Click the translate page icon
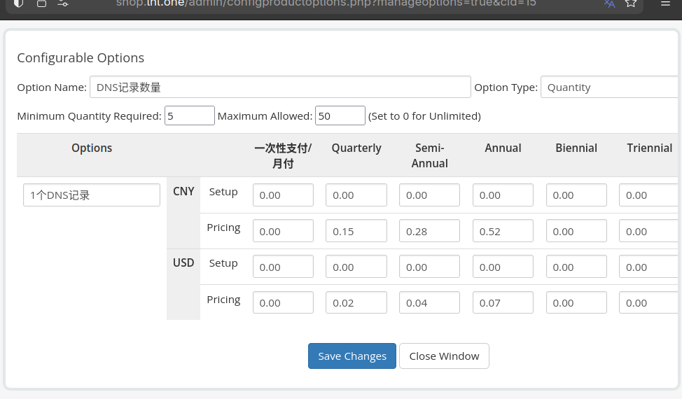682x399 pixels. [609, 3]
